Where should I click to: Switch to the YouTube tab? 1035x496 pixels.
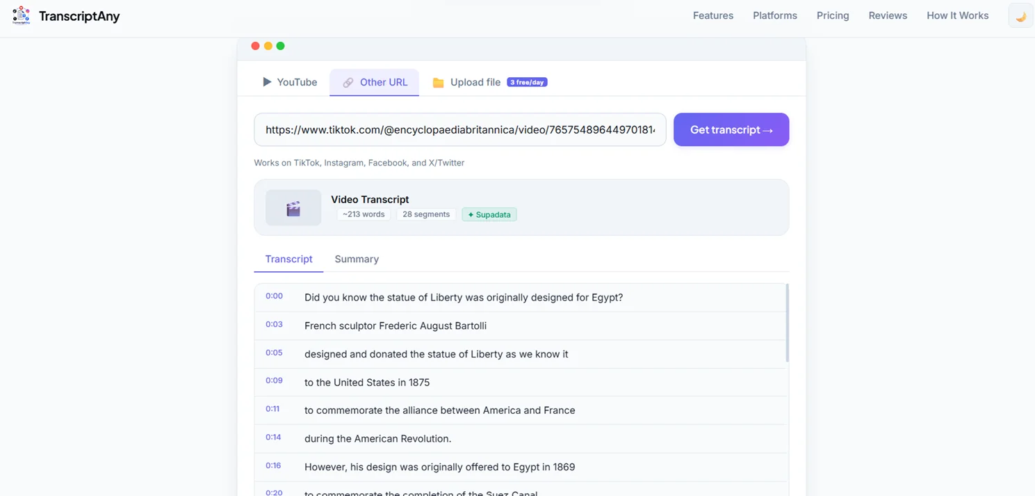(x=290, y=82)
